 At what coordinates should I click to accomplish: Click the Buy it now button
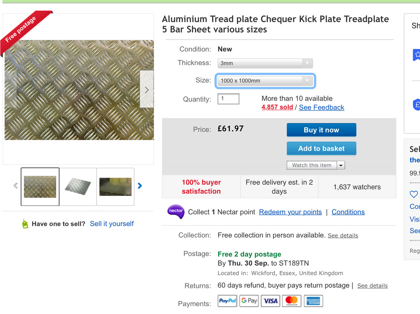tap(321, 130)
